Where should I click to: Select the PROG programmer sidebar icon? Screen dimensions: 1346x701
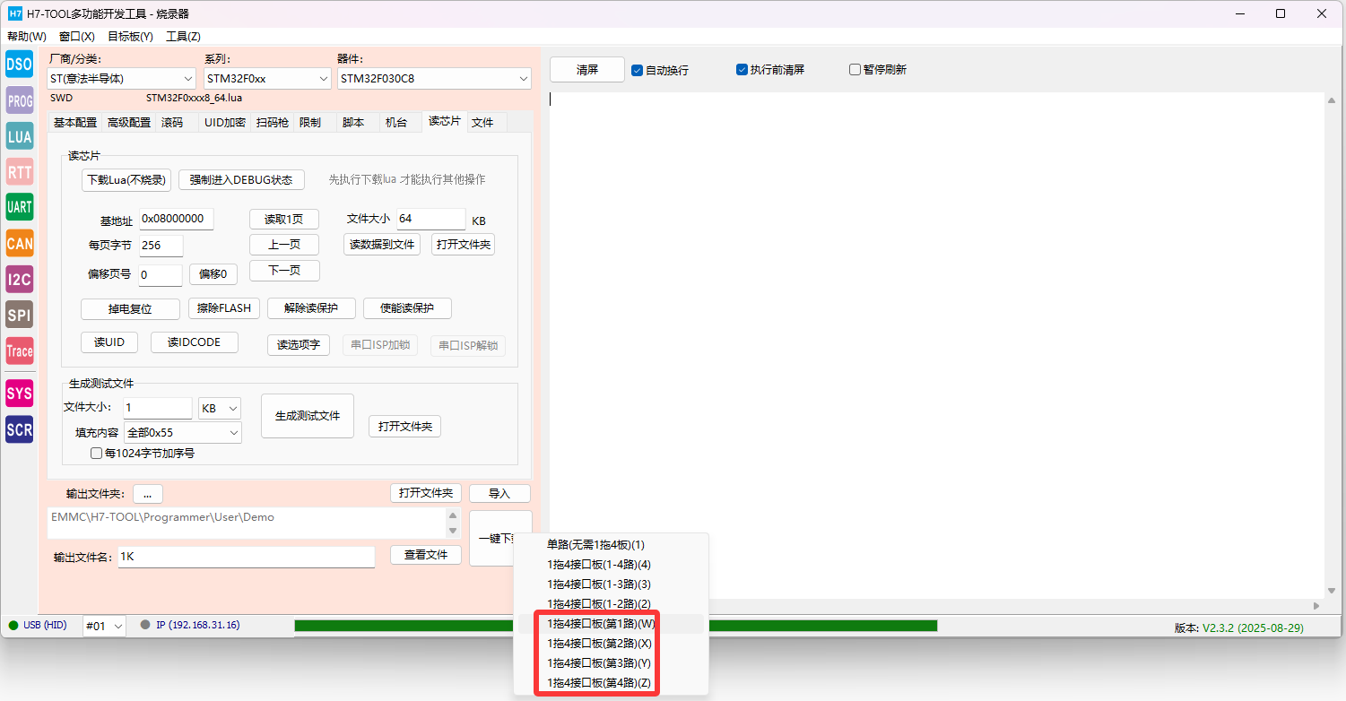[x=19, y=100]
